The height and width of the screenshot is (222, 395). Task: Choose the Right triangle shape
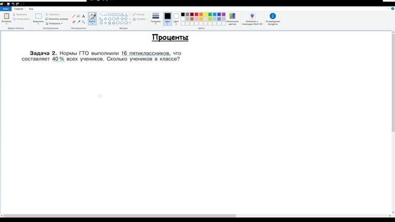(101, 19)
